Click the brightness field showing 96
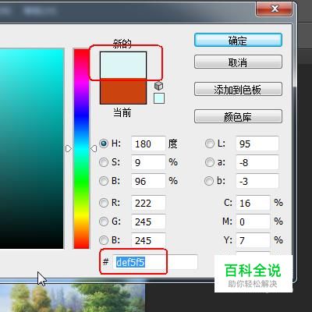 pos(148,181)
